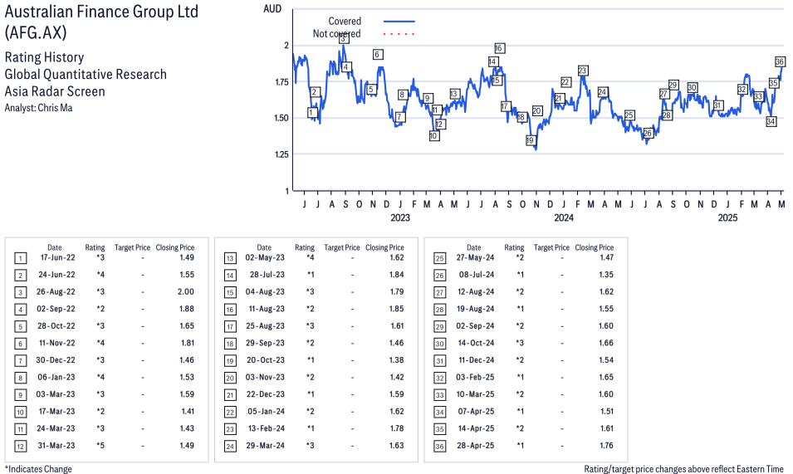Click the 2024 year label under the chart
Viewport: 793px width, 474px height.
pos(564,217)
